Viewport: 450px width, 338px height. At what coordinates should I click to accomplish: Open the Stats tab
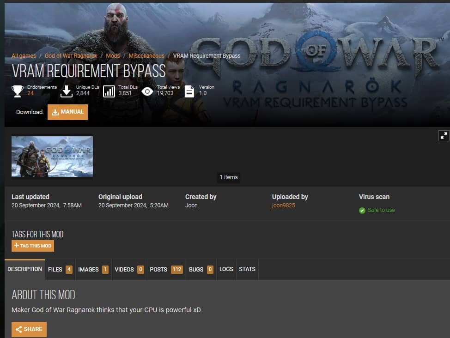(247, 269)
